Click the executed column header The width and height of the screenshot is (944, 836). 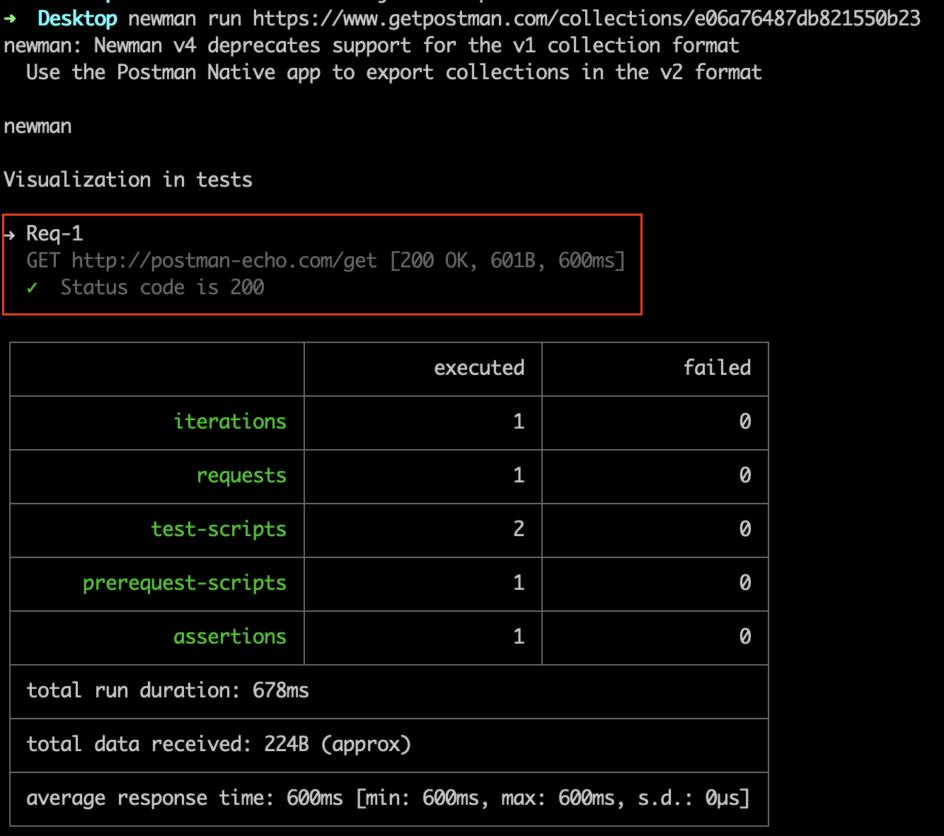tap(479, 368)
